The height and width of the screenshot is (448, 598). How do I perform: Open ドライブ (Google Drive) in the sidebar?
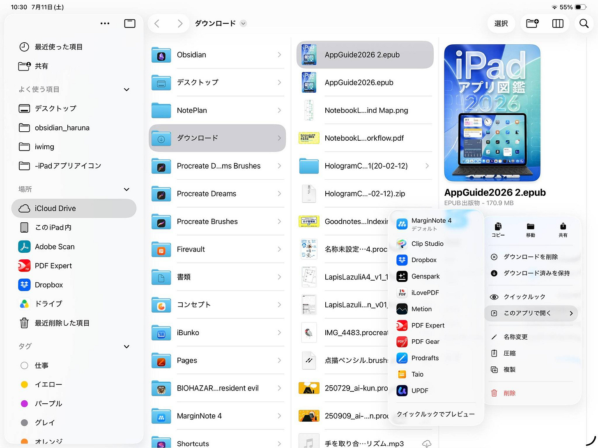(x=74, y=304)
